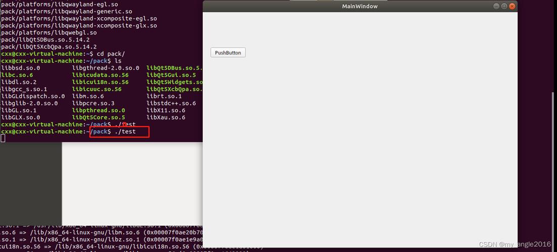Select libX11.so.6 in the file listing

(166, 110)
